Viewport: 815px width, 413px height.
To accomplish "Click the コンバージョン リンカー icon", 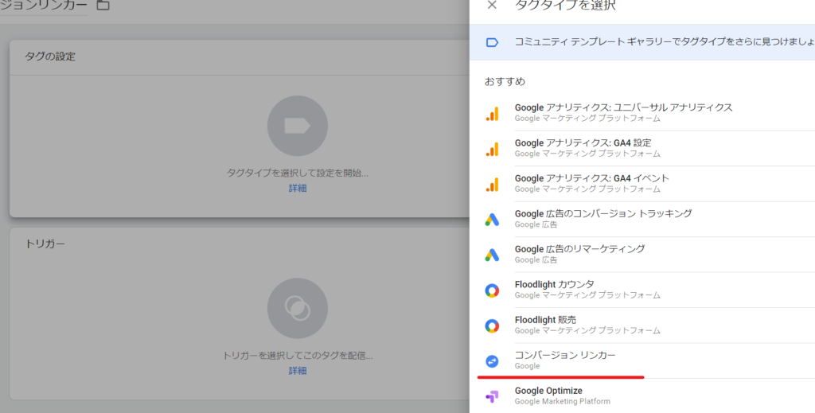I will (492, 361).
